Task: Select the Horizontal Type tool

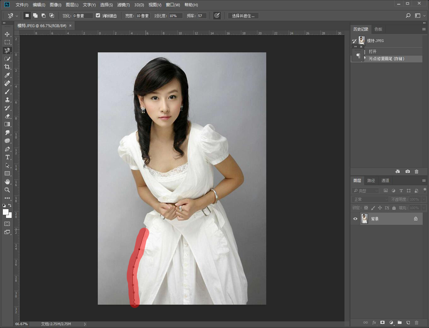Action: point(7,157)
